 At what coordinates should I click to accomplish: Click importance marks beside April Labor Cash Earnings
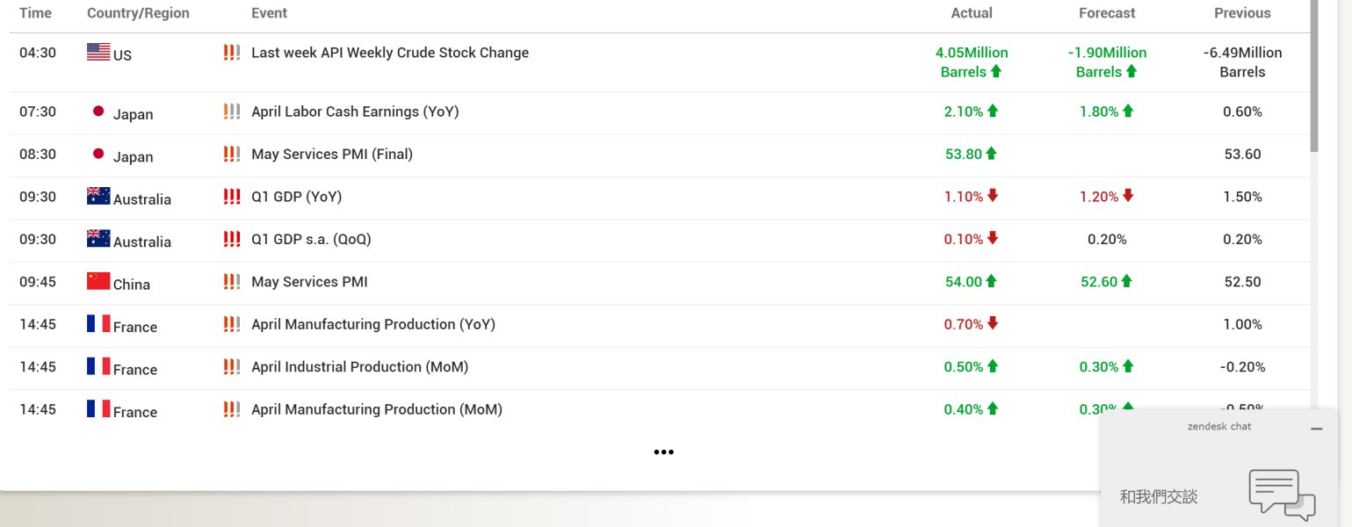tap(232, 112)
